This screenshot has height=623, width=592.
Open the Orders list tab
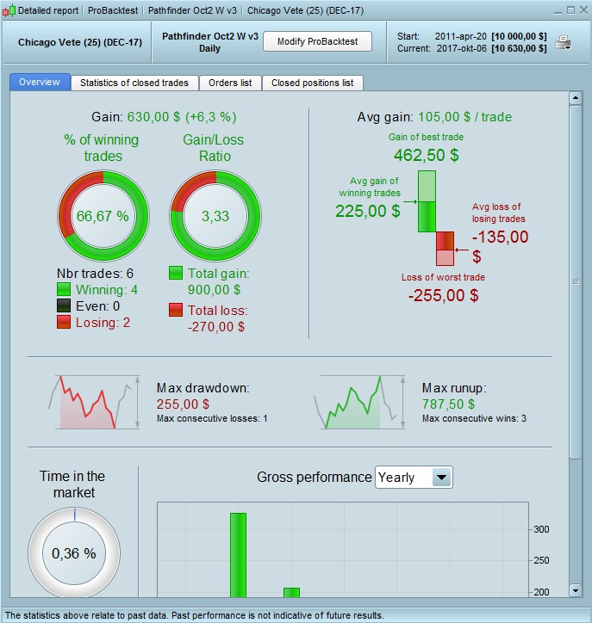230,83
